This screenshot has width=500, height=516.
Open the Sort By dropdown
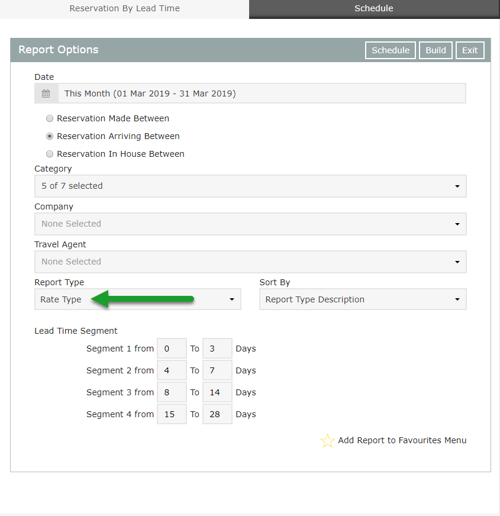[x=363, y=299]
